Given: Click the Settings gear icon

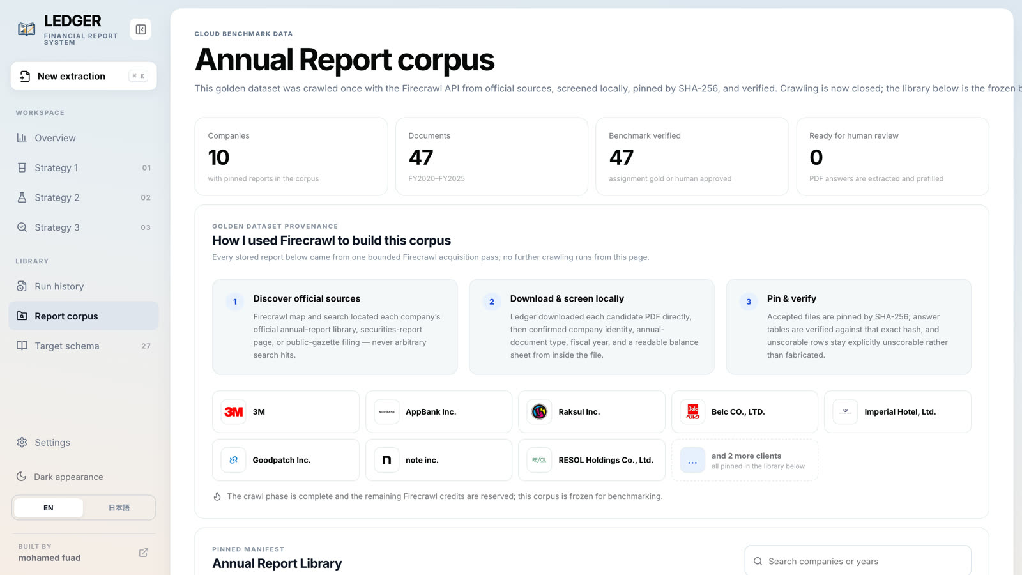Looking at the screenshot, I should tap(22, 442).
